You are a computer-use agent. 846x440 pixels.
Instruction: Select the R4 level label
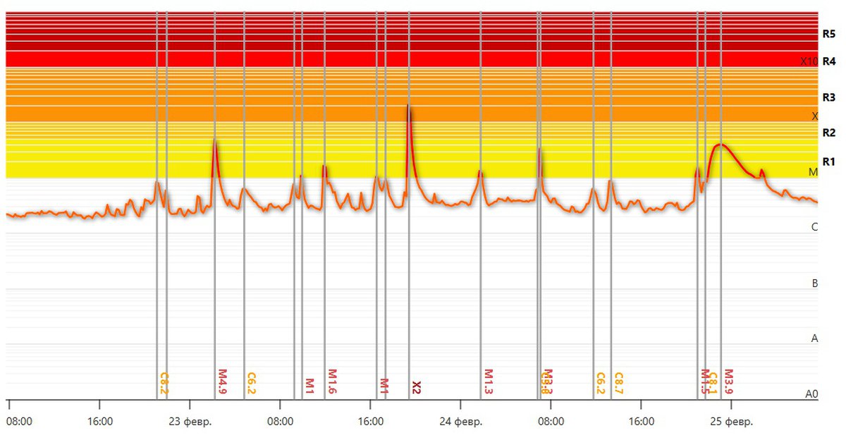coord(828,61)
